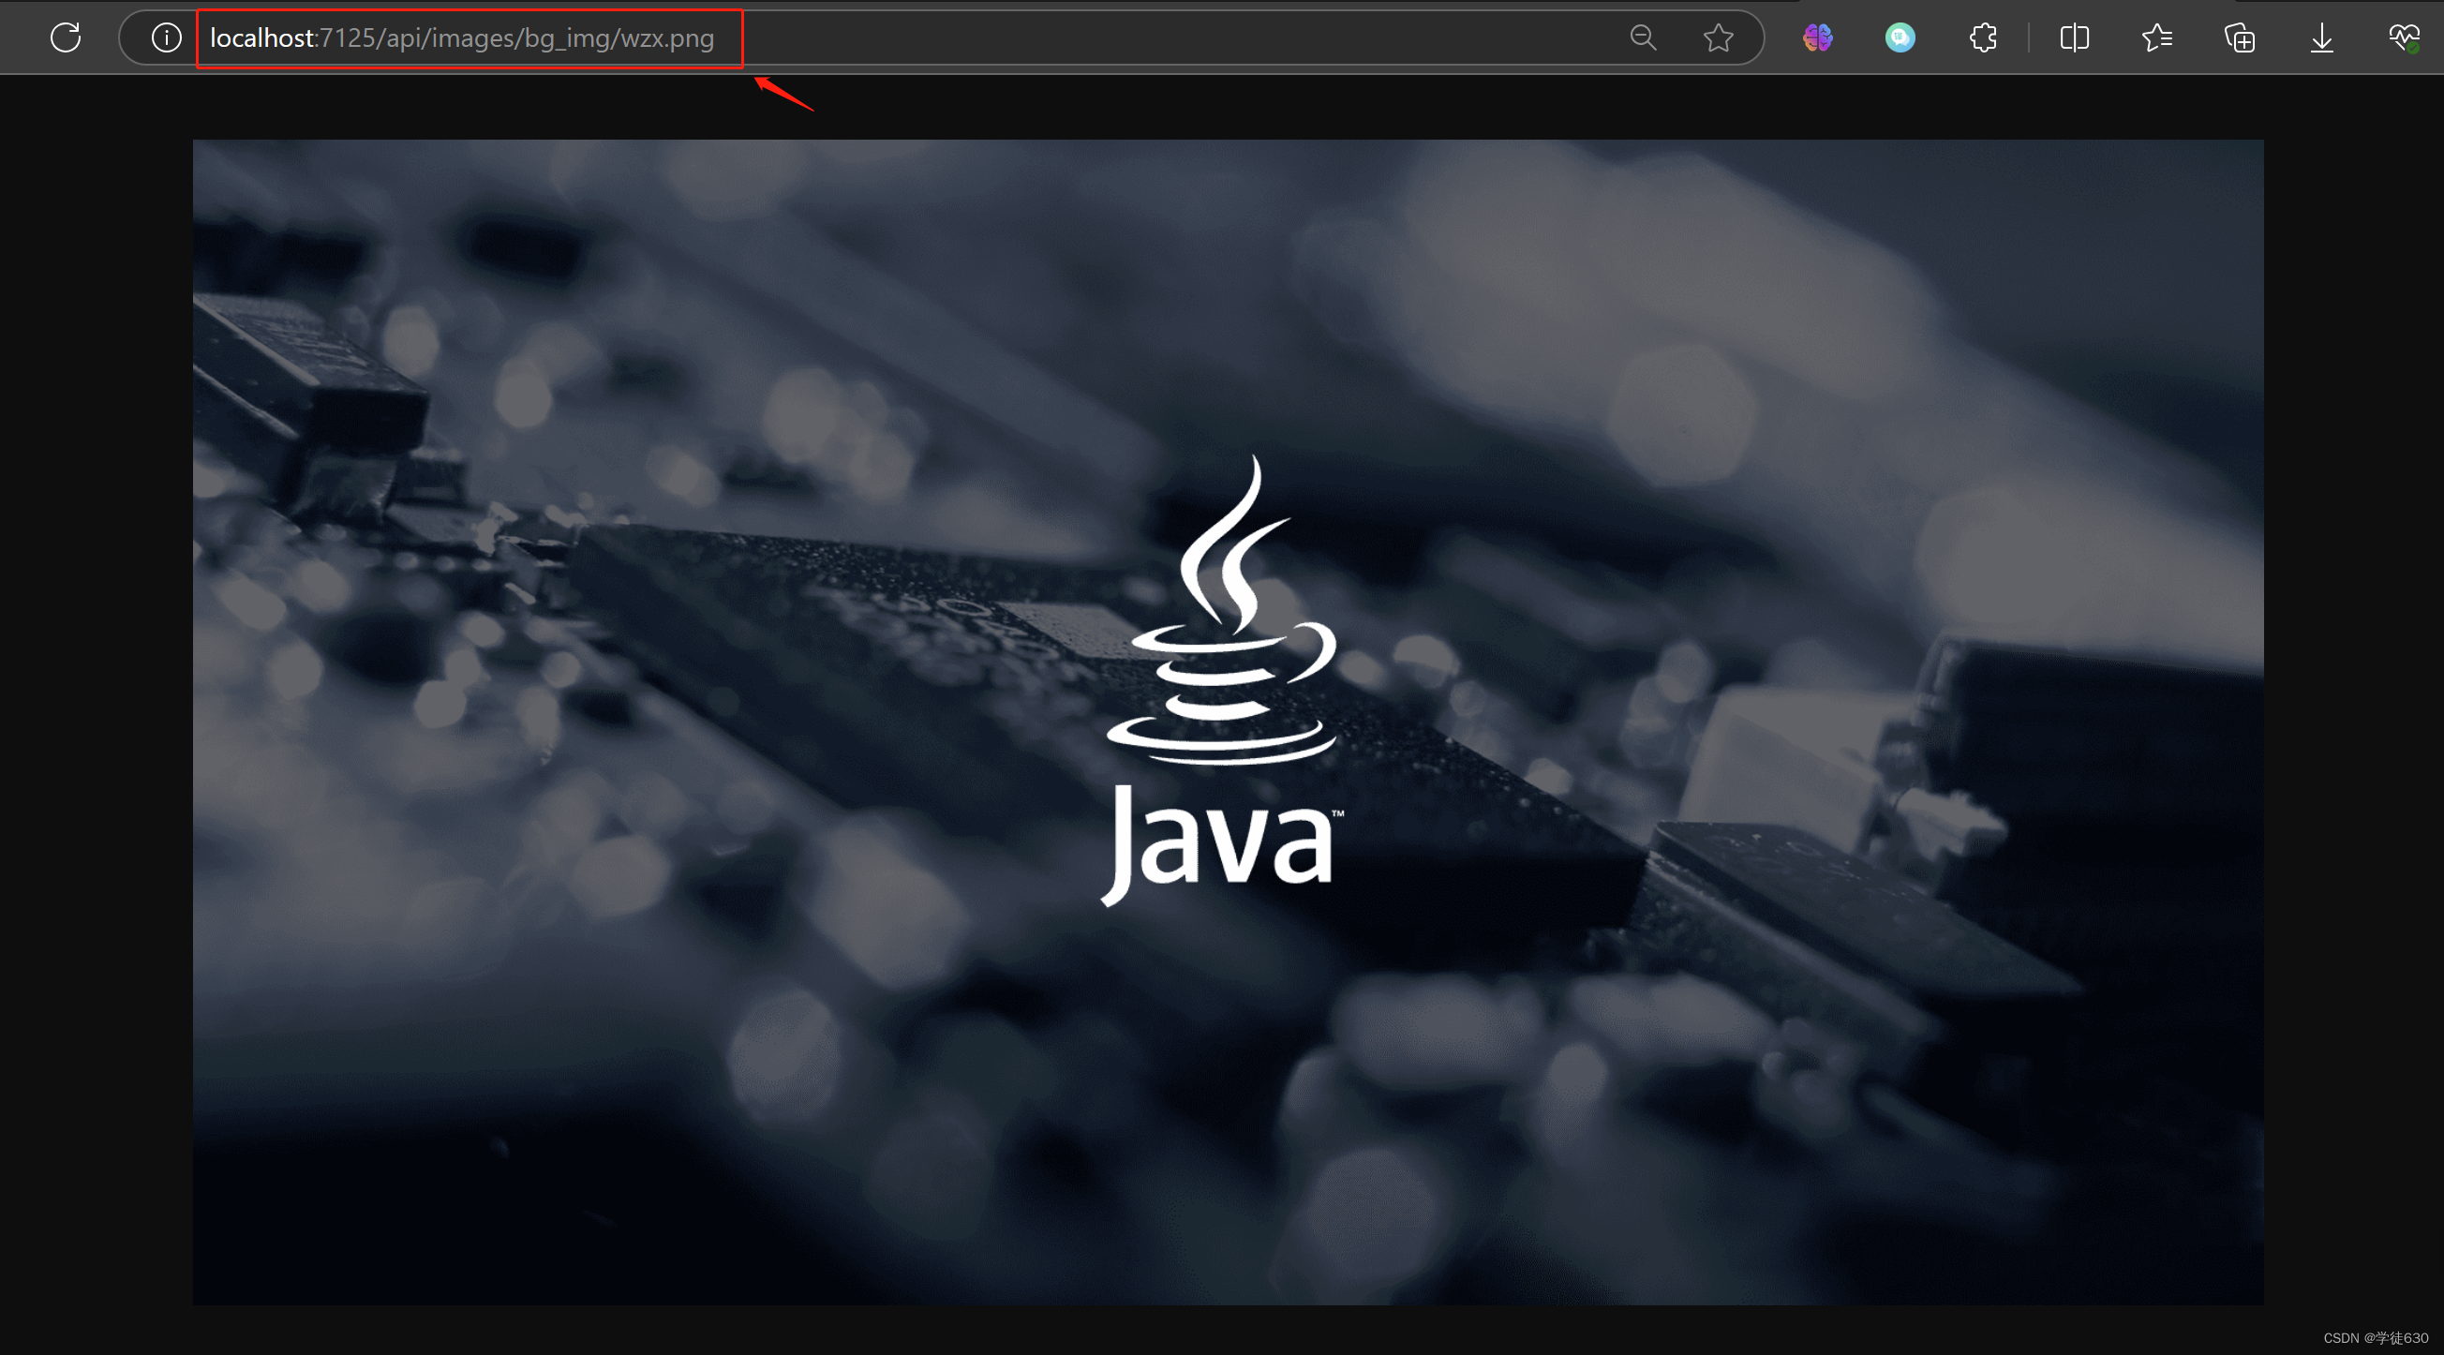
Task: Open browser essentials heart-pulse icon
Action: pyautogui.click(x=2403, y=38)
